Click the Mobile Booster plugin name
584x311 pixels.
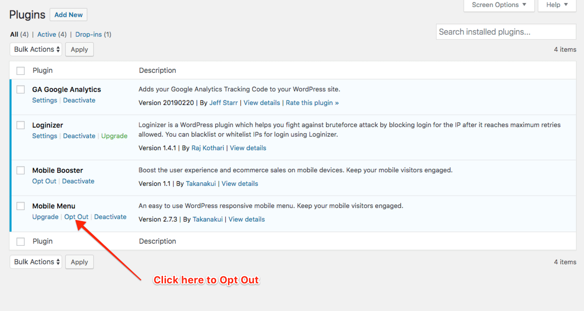58,170
